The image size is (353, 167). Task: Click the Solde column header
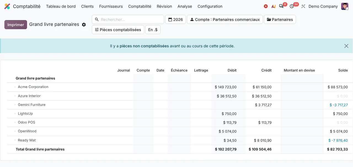343,70
